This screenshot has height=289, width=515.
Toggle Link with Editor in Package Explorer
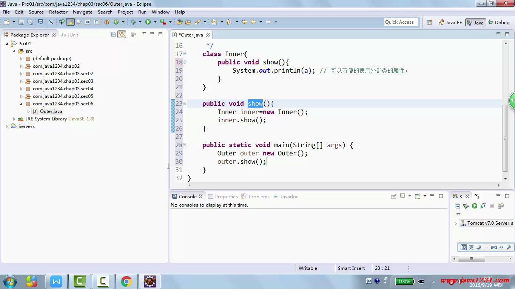[x=122, y=34]
